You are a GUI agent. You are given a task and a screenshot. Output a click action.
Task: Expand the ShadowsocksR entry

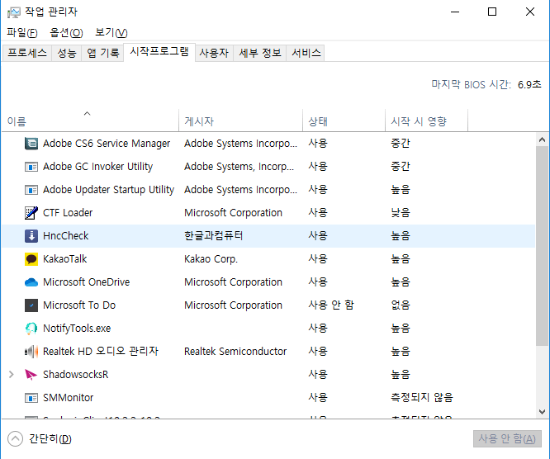pos(12,375)
